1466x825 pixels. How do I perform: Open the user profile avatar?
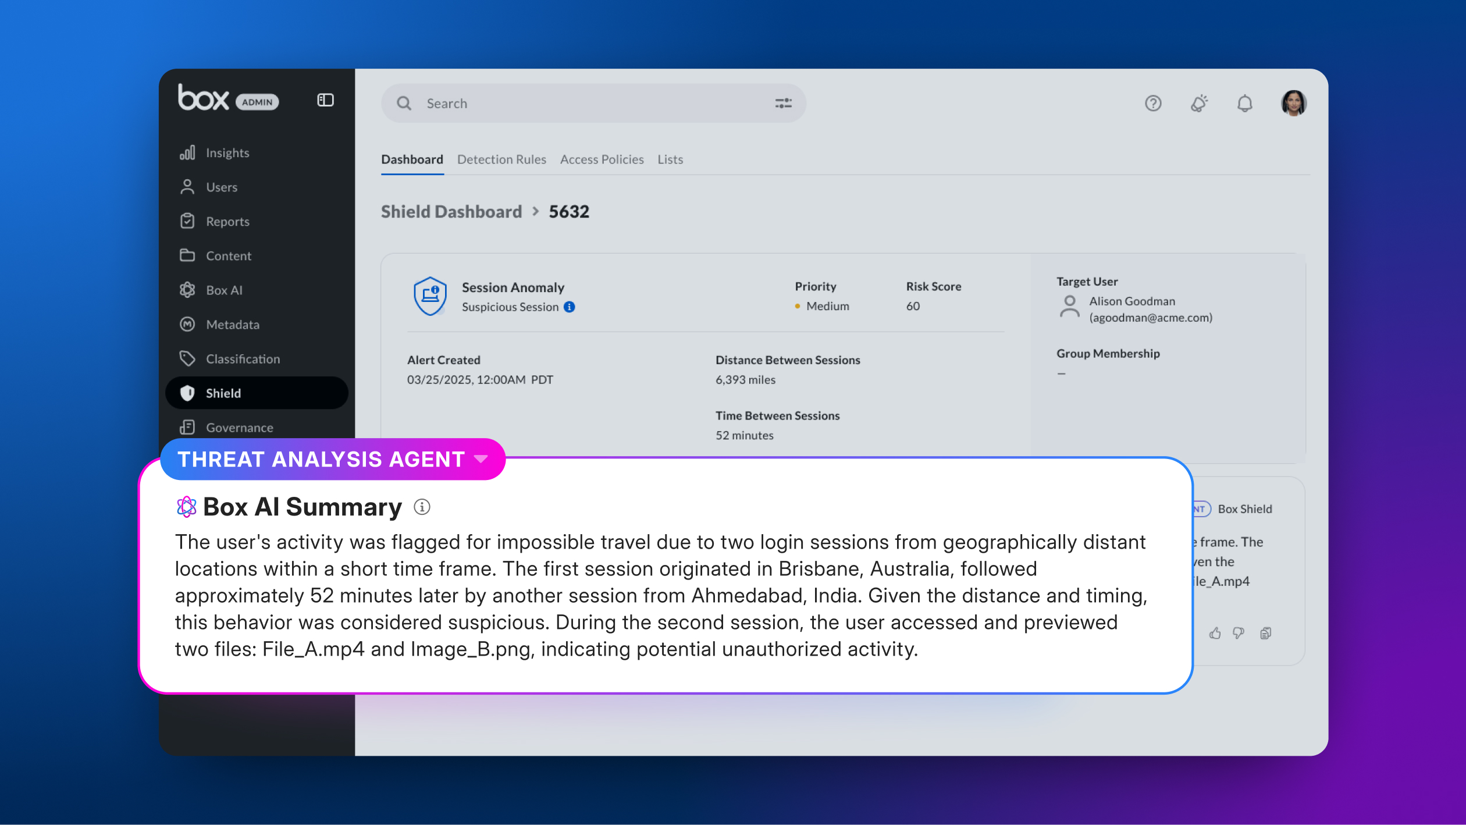click(1293, 103)
